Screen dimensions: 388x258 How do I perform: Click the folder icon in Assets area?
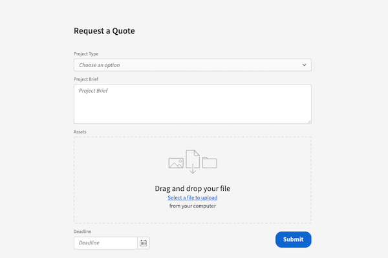click(210, 163)
